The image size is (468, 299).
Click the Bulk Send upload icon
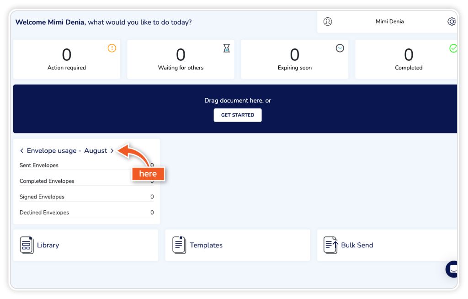pos(330,245)
